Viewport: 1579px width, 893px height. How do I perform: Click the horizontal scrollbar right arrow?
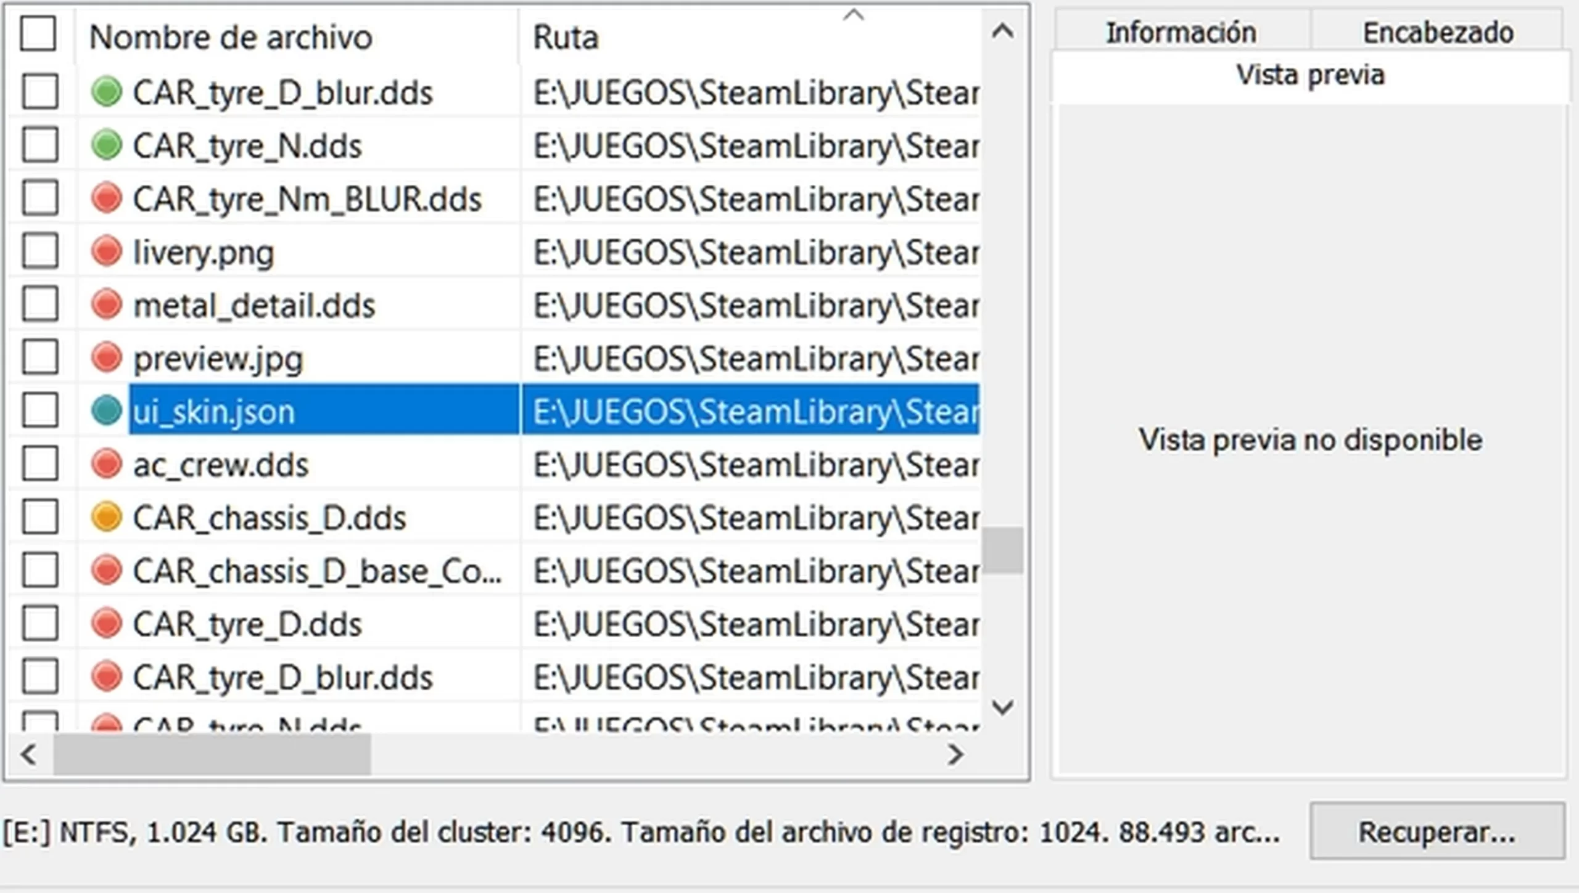pyautogui.click(x=955, y=754)
